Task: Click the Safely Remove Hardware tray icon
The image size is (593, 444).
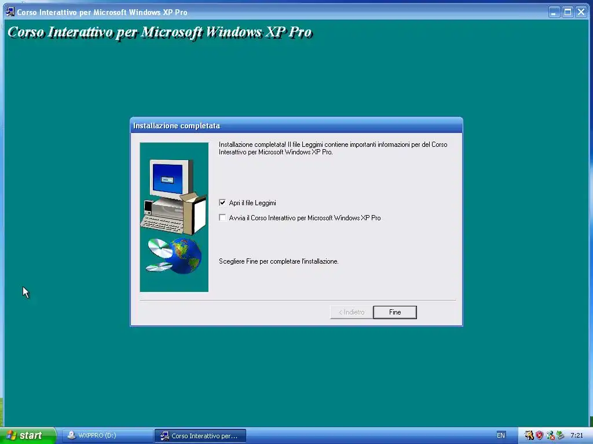Action: (560, 435)
